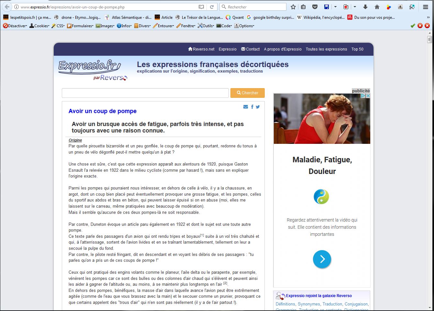The image size is (434, 311).
Task: Open the Code dropdown menu
Action: [224, 26]
